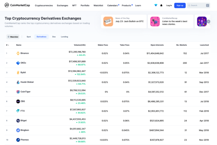The image size is (217, 145).
Task: Click the CoinMarketRecap podcast icon
Action: click(x=155, y=21)
